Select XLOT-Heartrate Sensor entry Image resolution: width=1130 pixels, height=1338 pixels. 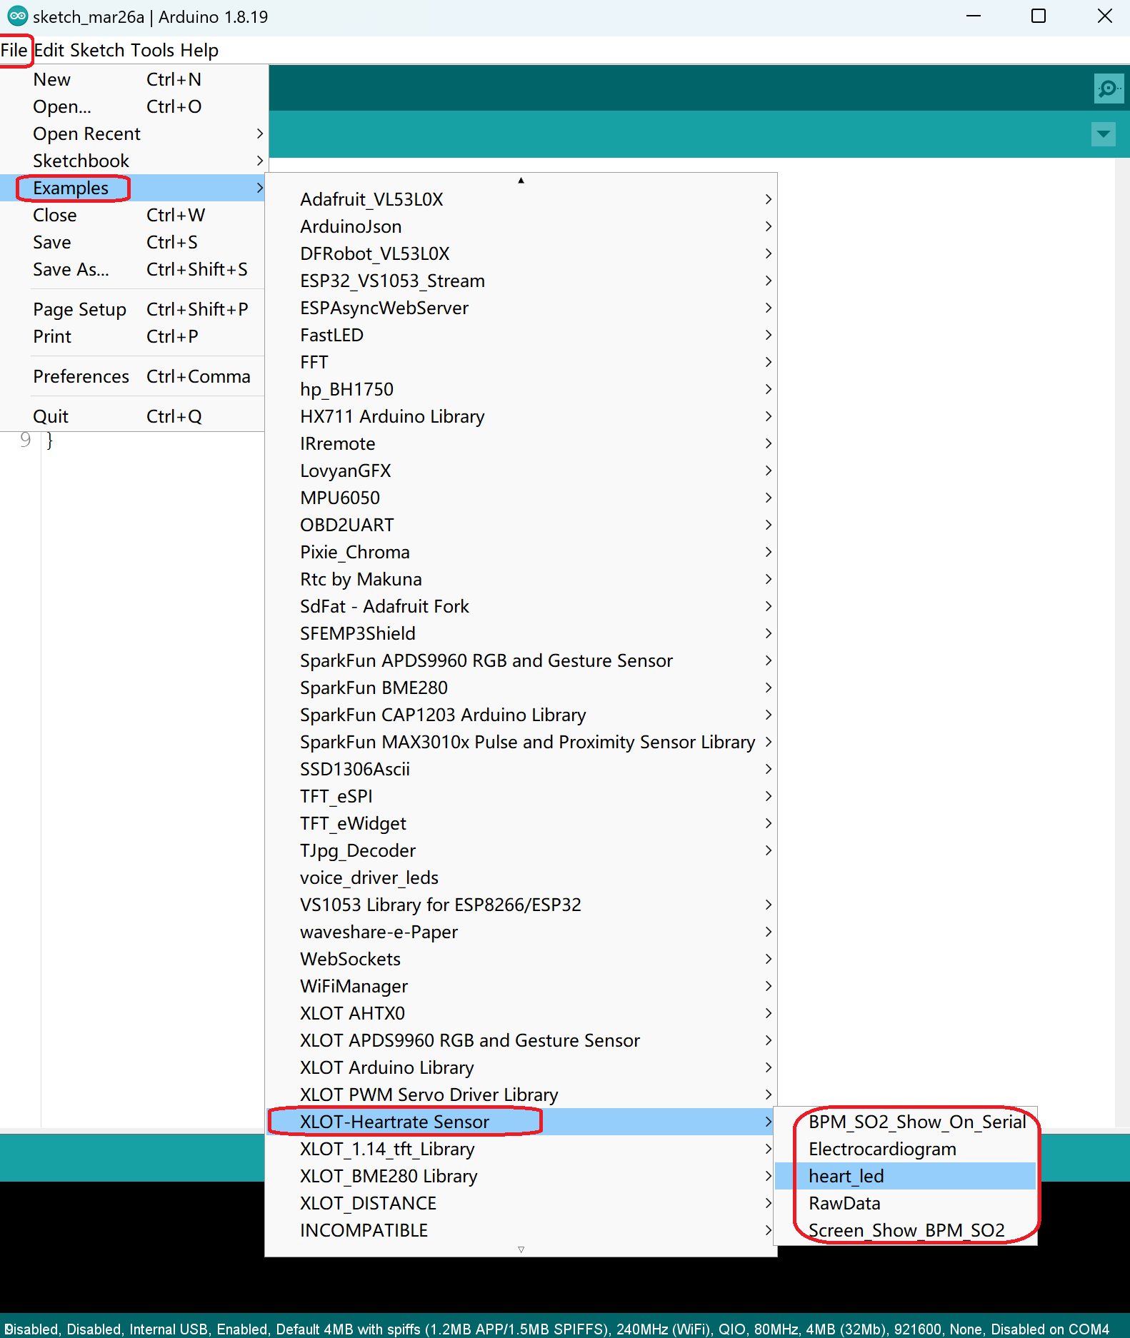click(521, 1122)
